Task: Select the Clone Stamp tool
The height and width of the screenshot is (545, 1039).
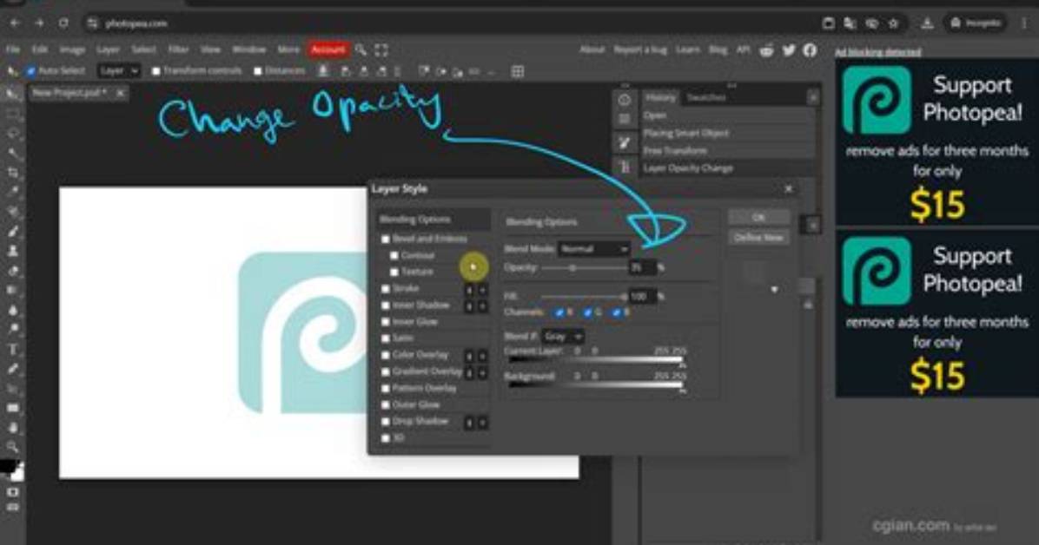Action: 12,251
